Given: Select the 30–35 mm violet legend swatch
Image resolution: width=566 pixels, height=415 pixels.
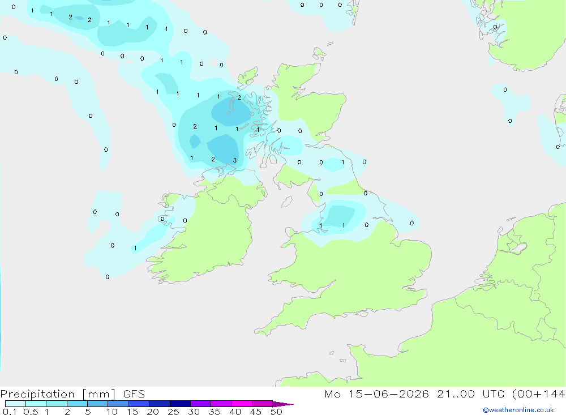Looking at the screenshot, I should (x=201, y=404).
